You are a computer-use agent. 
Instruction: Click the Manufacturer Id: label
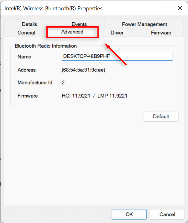pyautogui.click(x=36, y=83)
